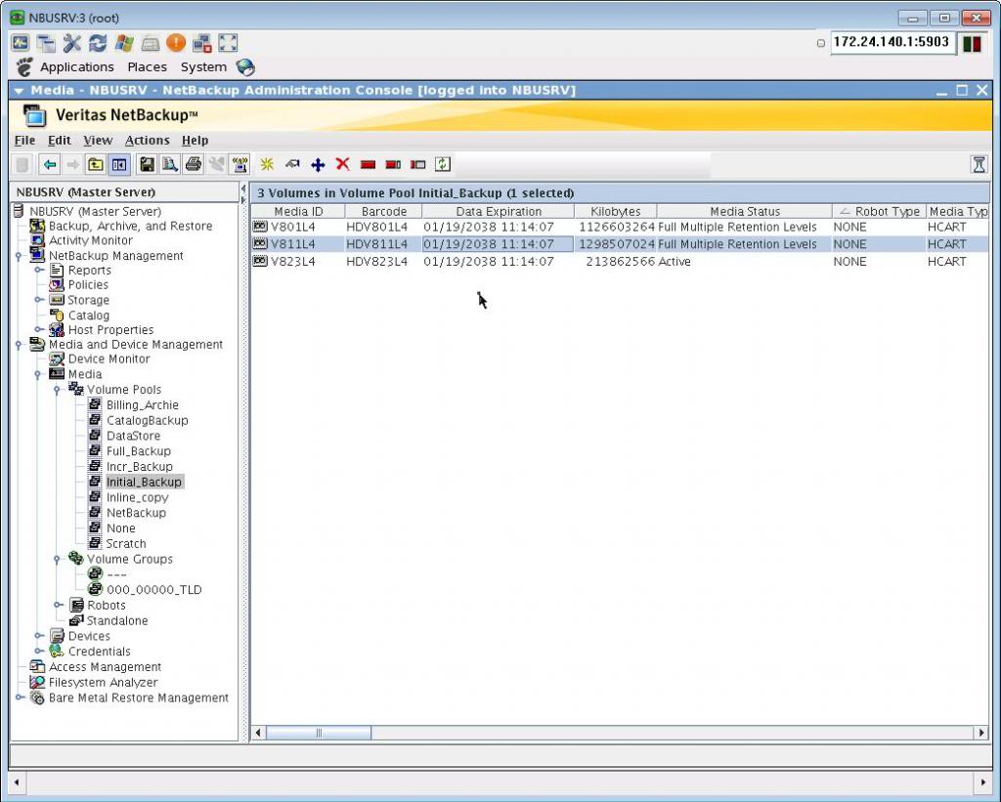Select the Scratch volume pool

point(126,543)
